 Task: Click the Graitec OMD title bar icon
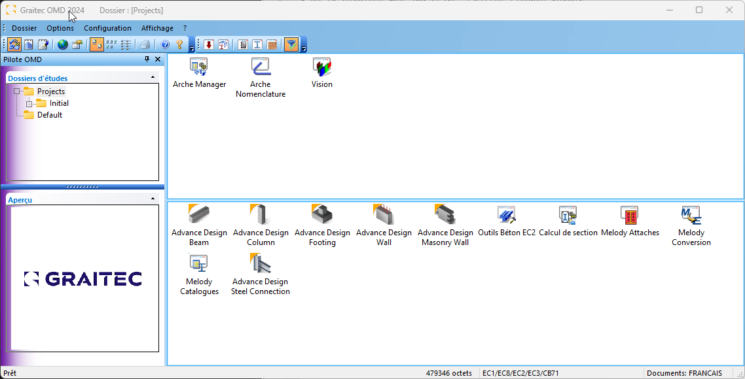pos(11,10)
